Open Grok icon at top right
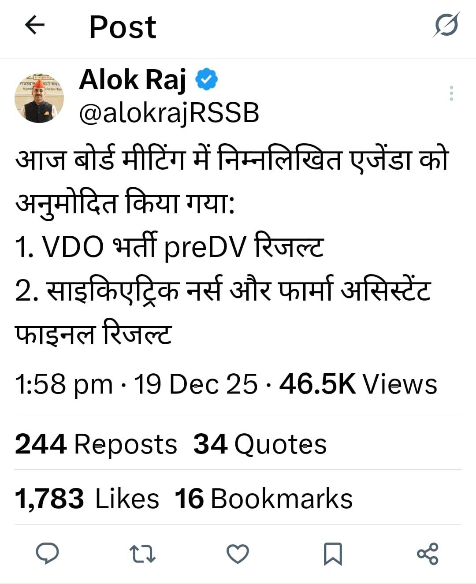 446,25
